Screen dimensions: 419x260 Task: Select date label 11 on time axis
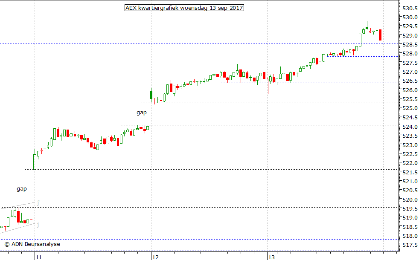39,257
